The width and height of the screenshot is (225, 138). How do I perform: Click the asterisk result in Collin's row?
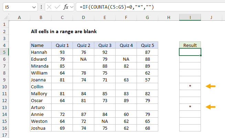tap(190, 87)
